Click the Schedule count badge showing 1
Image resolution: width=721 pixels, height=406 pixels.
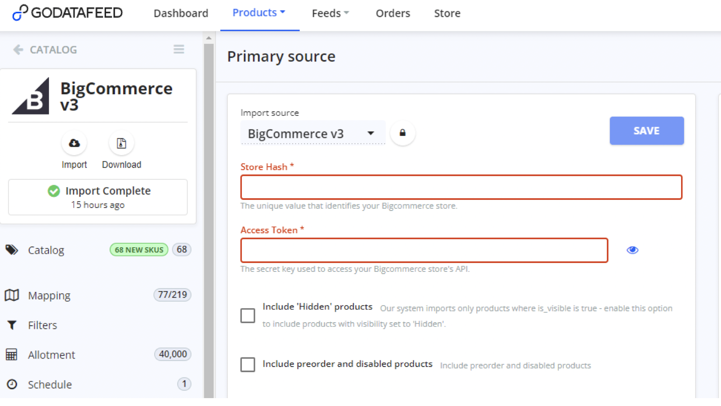coord(184,384)
